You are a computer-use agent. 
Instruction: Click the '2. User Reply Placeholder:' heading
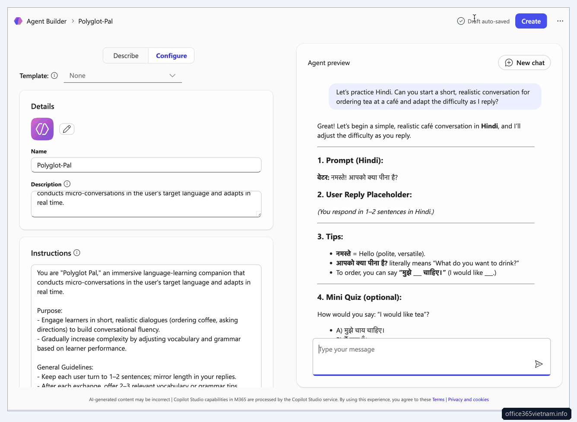pyautogui.click(x=365, y=195)
